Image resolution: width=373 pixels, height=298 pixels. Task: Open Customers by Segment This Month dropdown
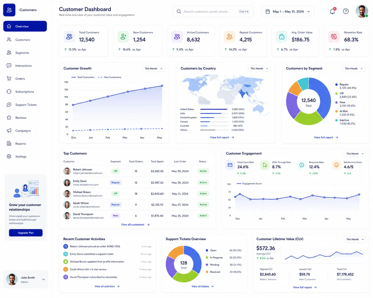click(x=354, y=69)
